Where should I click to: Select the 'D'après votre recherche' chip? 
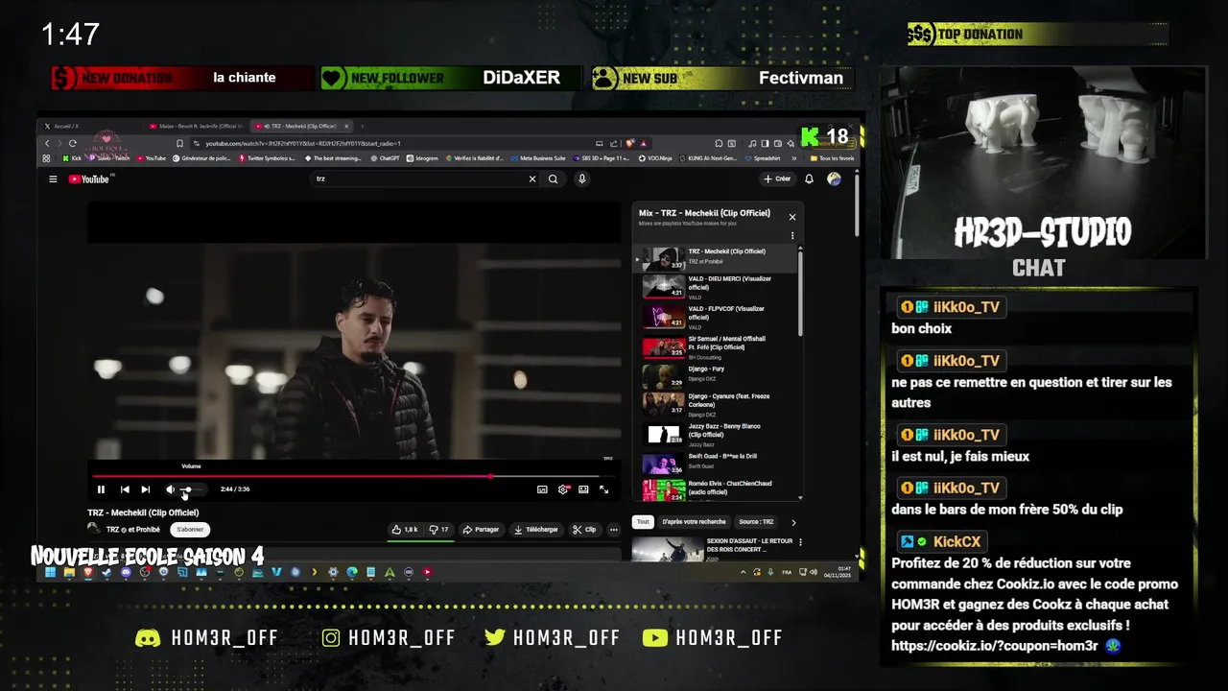coord(694,522)
